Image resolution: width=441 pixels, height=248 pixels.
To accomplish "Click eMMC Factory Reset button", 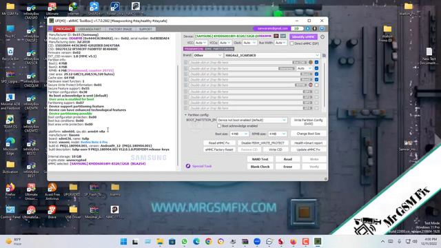I will pos(219,150).
